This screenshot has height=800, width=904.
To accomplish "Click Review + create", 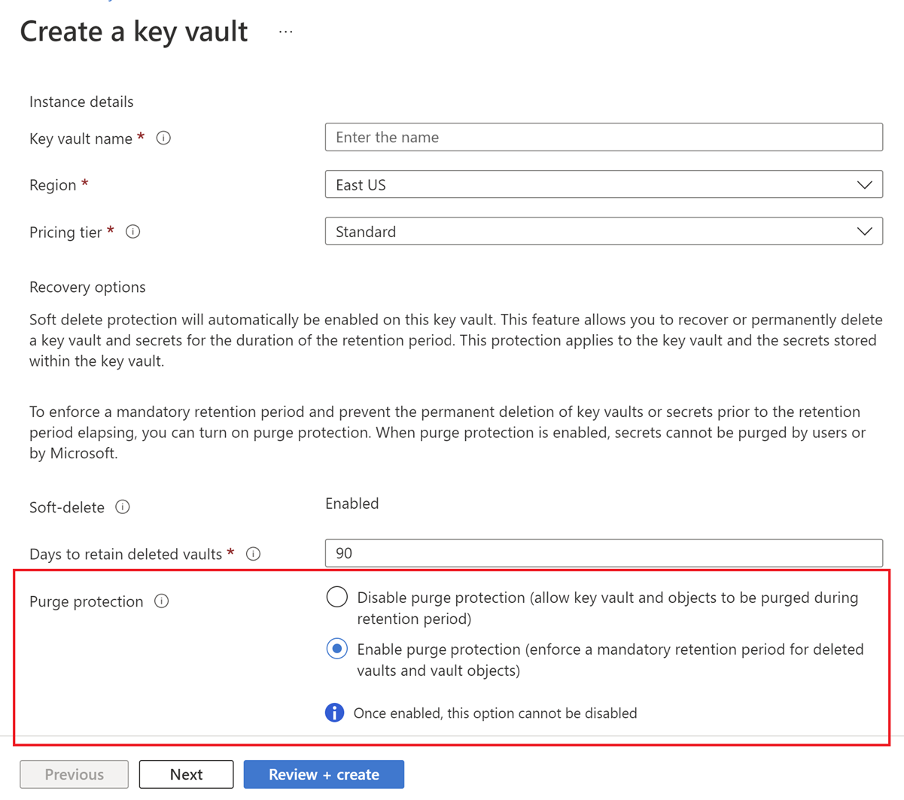I will click(324, 774).
